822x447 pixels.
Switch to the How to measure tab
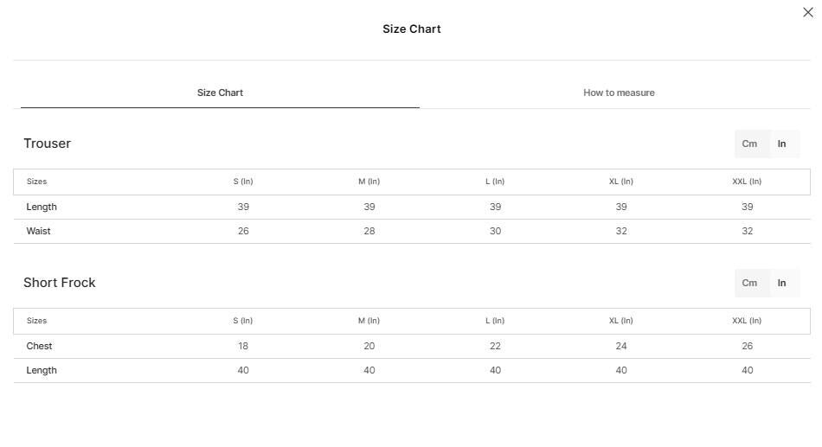(619, 93)
